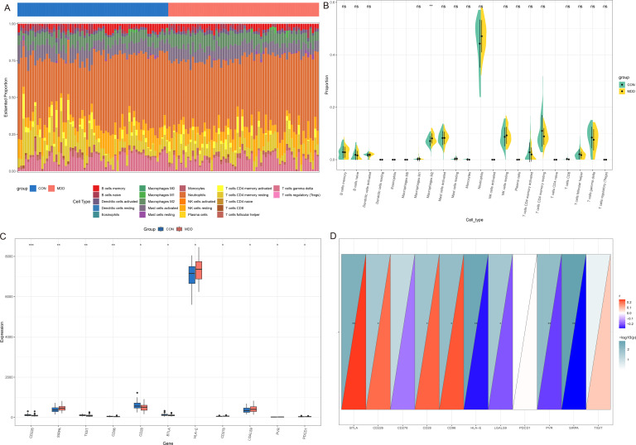Click the HLA-E blue CON boxplot

(x=192, y=273)
